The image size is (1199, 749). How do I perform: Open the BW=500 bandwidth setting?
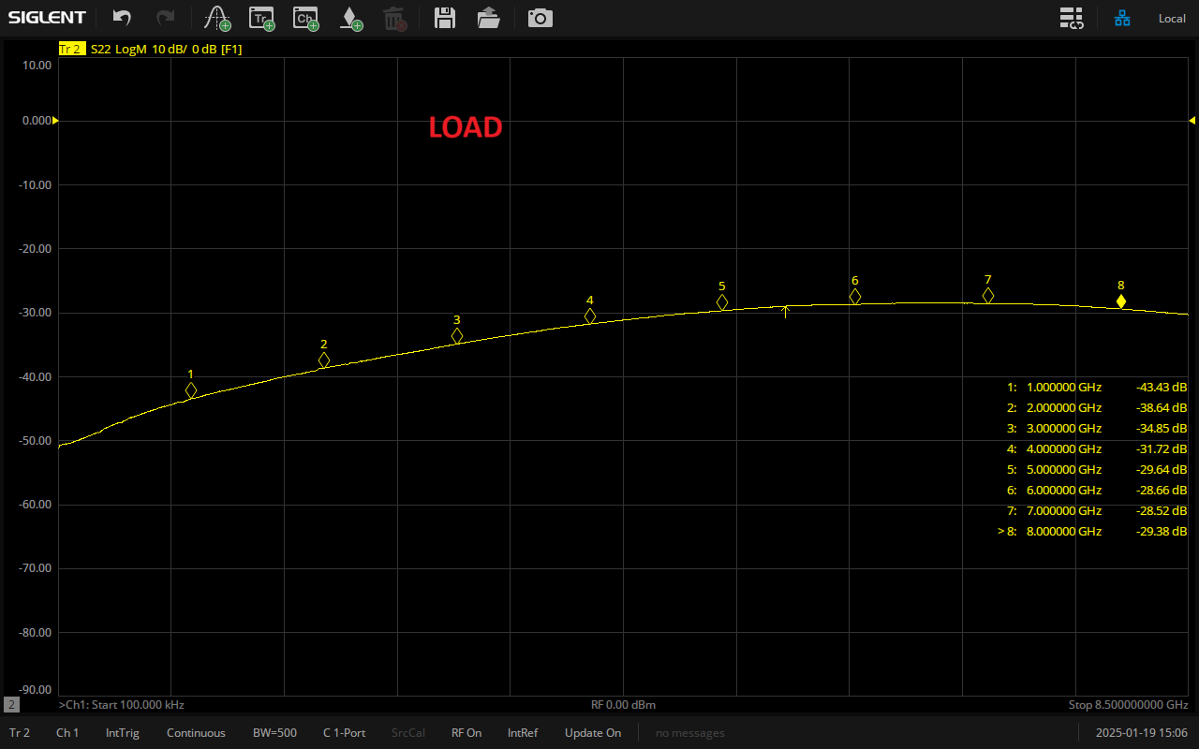click(x=274, y=733)
